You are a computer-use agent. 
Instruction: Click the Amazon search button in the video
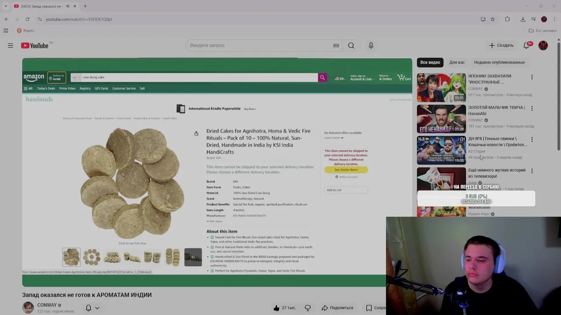pyautogui.click(x=322, y=77)
